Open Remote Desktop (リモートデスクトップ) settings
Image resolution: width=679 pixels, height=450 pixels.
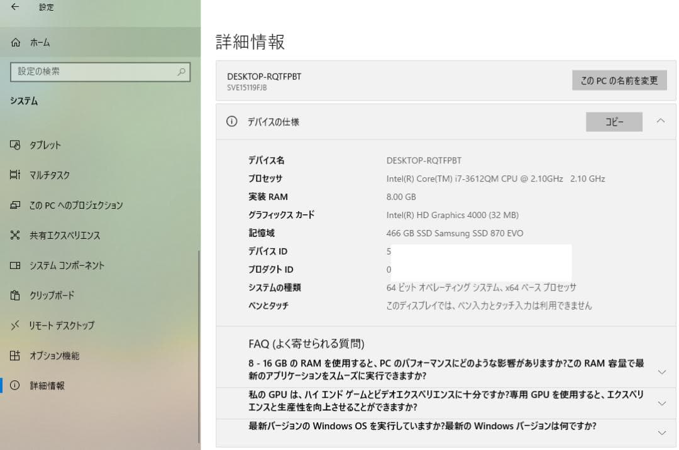(x=15, y=326)
